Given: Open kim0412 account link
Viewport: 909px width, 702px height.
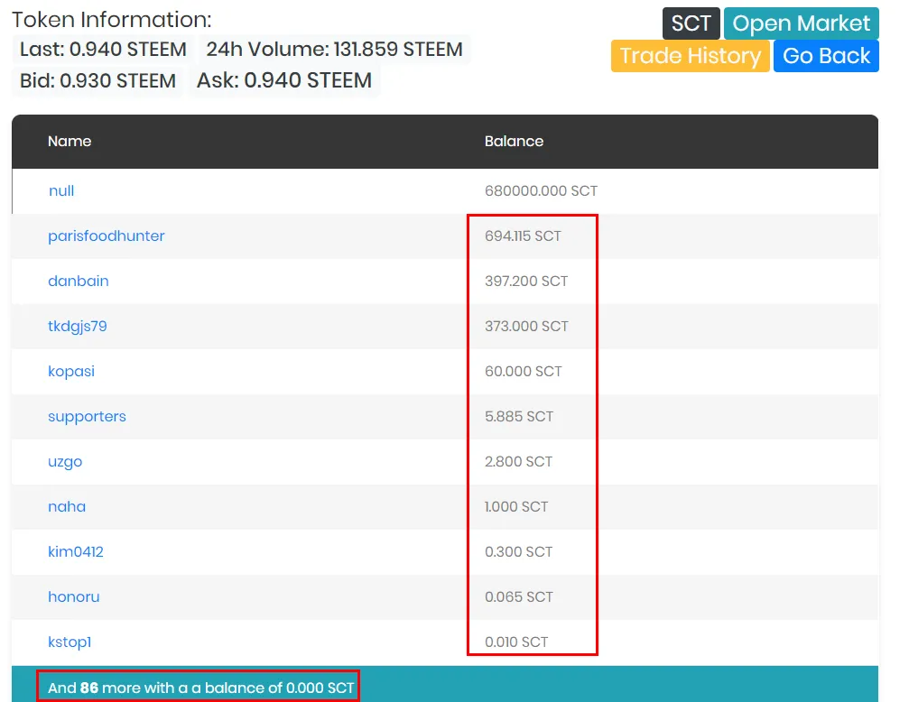Looking at the screenshot, I should click(75, 552).
